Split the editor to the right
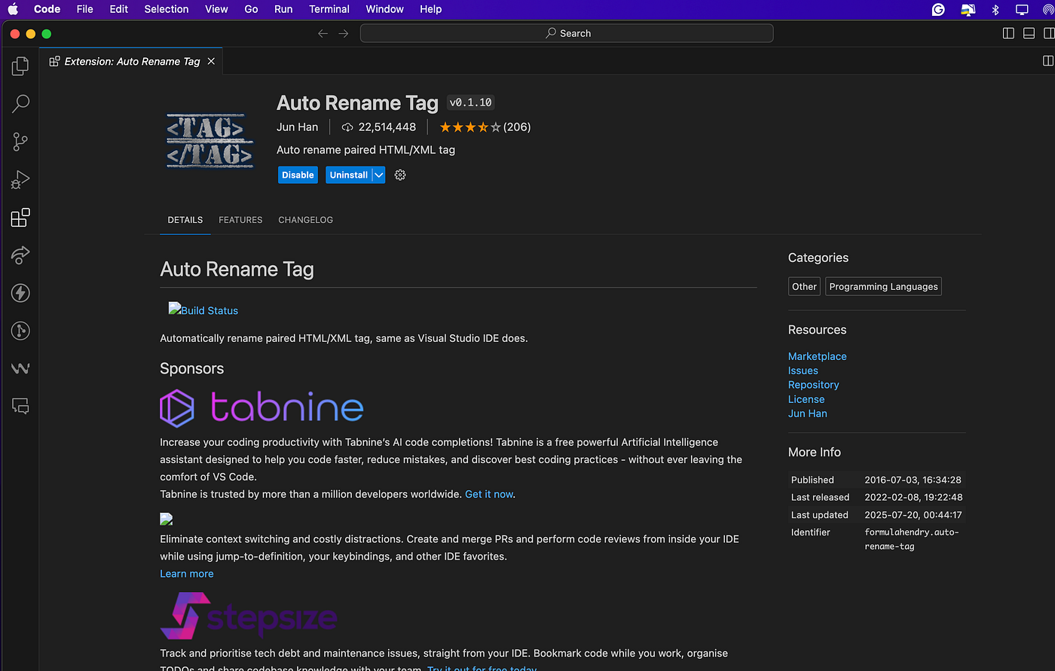Viewport: 1055px width, 671px height. [x=1047, y=61]
